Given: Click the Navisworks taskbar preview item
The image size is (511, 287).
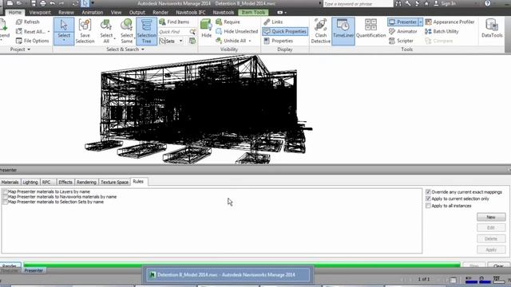Looking at the screenshot, I should [x=228, y=274].
